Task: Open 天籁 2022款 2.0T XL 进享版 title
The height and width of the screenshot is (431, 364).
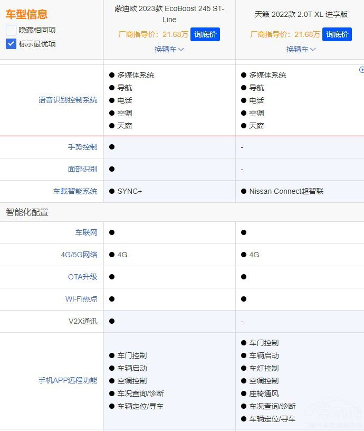Action: tap(301, 14)
